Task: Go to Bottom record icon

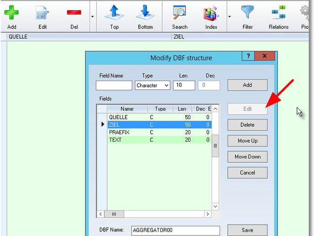Action: coord(145,12)
